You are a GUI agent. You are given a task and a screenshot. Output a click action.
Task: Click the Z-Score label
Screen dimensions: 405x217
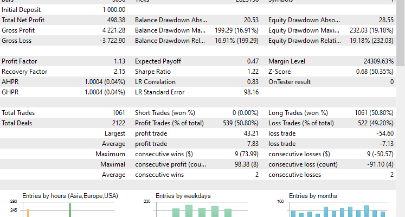tap(280, 72)
